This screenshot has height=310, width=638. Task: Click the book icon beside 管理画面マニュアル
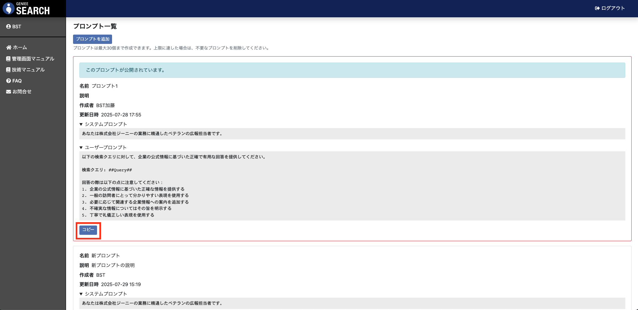coord(8,59)
